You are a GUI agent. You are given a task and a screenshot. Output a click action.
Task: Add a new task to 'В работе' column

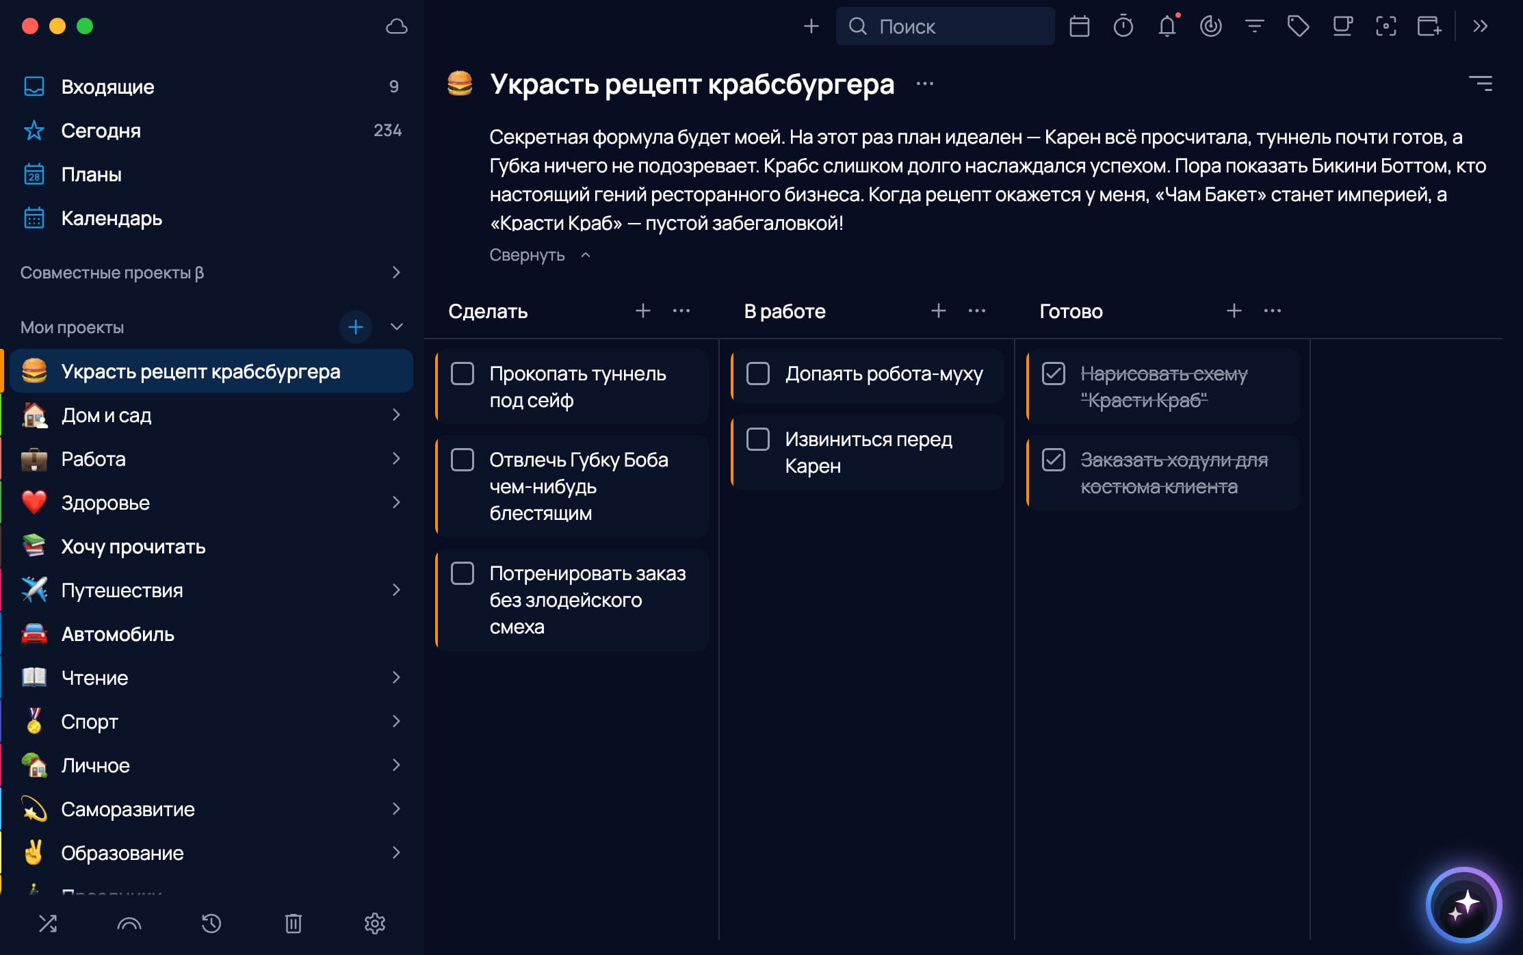coord(938,310)
